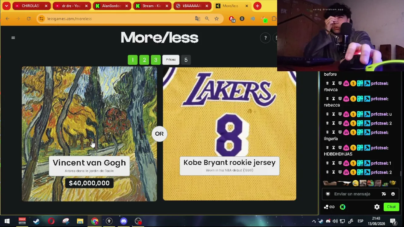Close the CHIROLAS tab
This screenshot has height=227, width=404.
[46, 6]
